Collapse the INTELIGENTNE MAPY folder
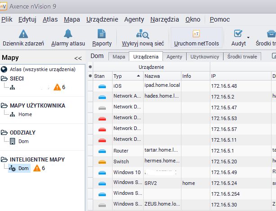Image resolution: width=276 pixels, height=211 pixels. click(4, 159)
